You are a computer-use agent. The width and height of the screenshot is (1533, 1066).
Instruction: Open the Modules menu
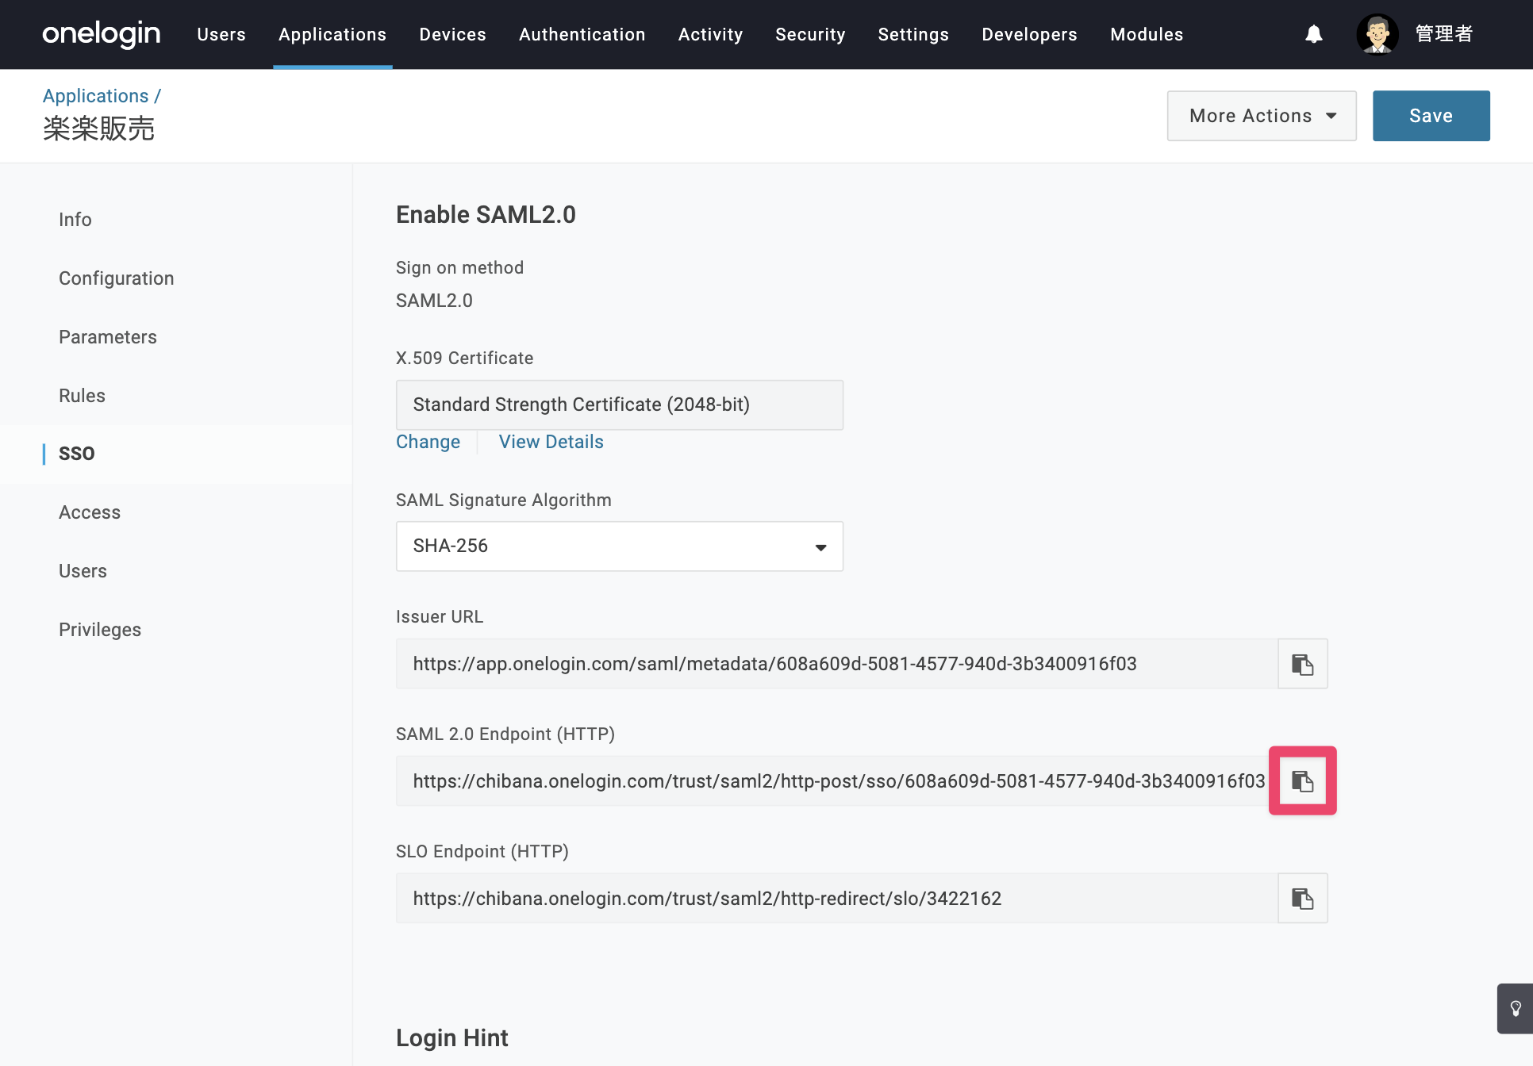click(x=1147, y=35)
